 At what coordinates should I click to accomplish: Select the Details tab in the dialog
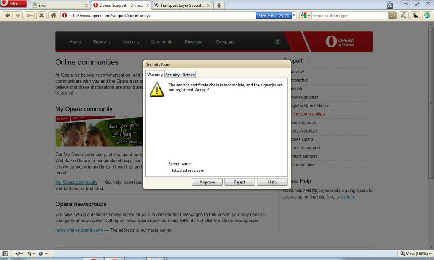(x=188, y=75)
